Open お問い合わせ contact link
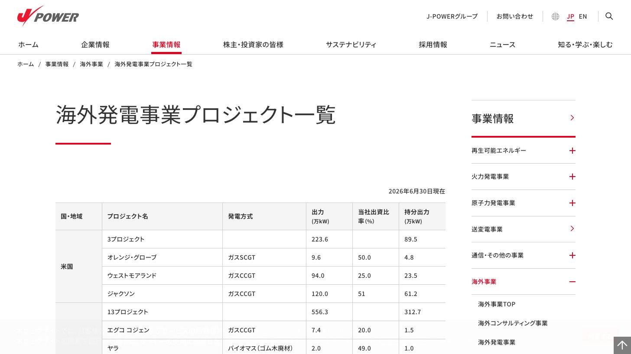631x354 pixels. click(x=515, y=16)
